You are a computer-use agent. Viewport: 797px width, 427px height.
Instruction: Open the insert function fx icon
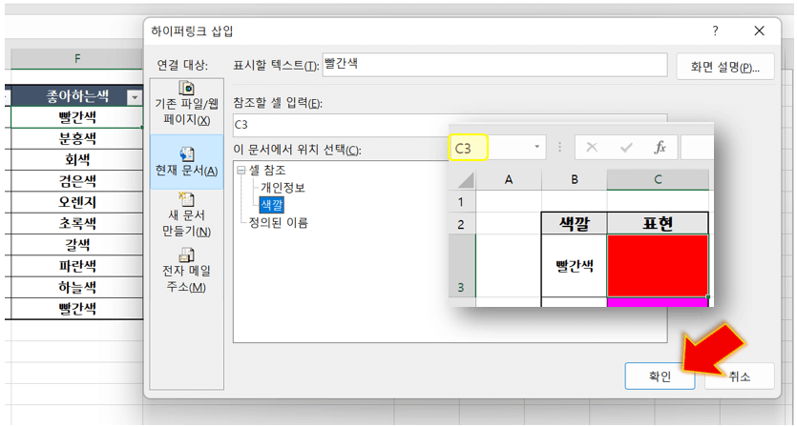pos(660,148)
